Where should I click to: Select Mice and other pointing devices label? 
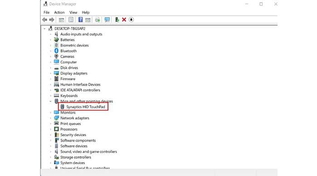[x=87, y=101]
